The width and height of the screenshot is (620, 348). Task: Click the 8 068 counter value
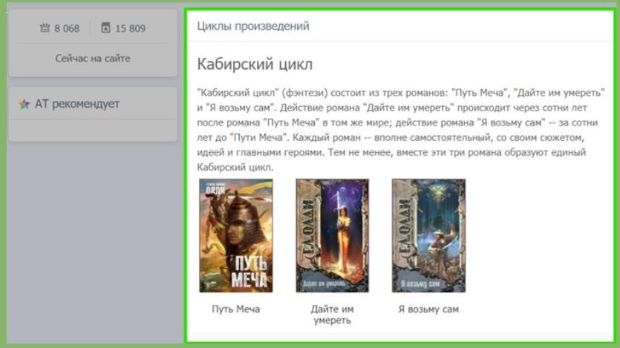click(x=67, y=28)
